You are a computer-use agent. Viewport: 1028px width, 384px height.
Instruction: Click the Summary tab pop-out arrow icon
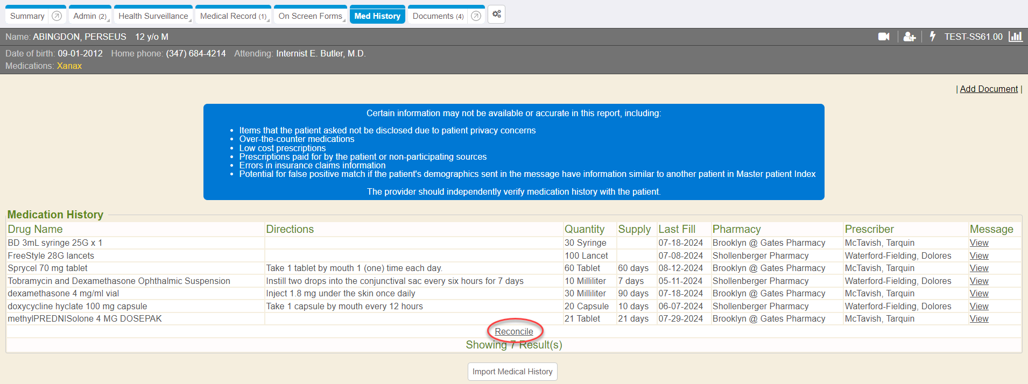pyautogui.click(x=57, y=16)
